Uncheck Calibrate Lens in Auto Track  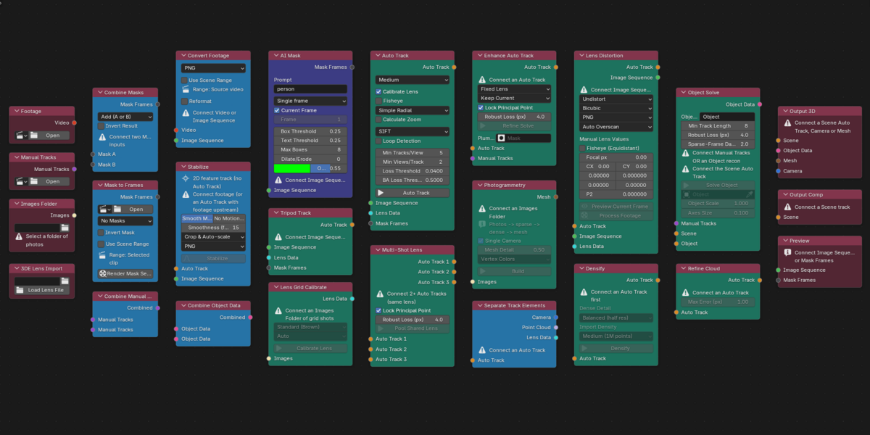pyautogui.click(x=378, y=91)
